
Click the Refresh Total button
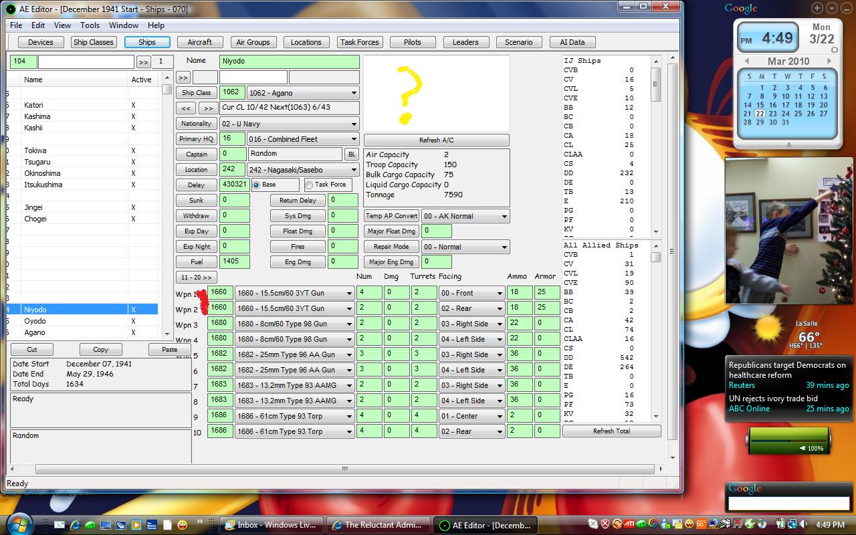pos(611,431)
